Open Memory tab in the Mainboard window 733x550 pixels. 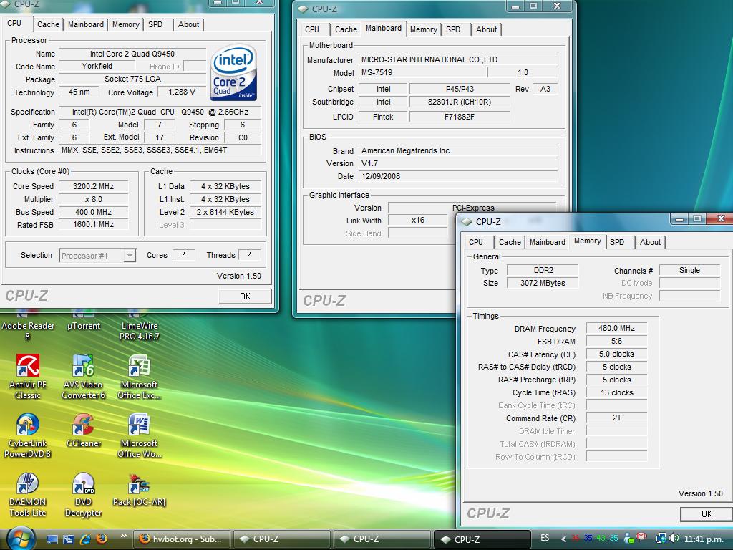tap(424, 29)
